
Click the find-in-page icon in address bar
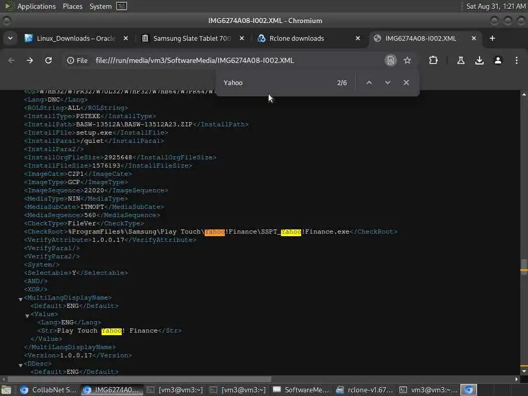pyautogui.click(x=391, y=60)
